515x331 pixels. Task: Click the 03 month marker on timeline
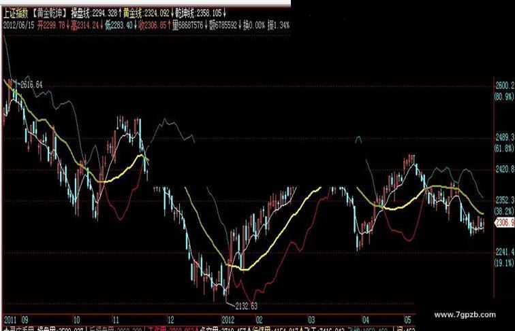pyautogui.click(x=312, y=320)
